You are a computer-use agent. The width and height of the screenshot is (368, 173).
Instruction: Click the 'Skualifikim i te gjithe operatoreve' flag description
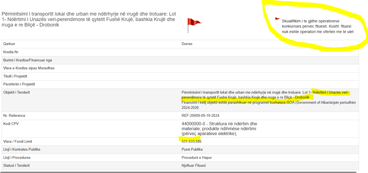(x=318, y=26)
